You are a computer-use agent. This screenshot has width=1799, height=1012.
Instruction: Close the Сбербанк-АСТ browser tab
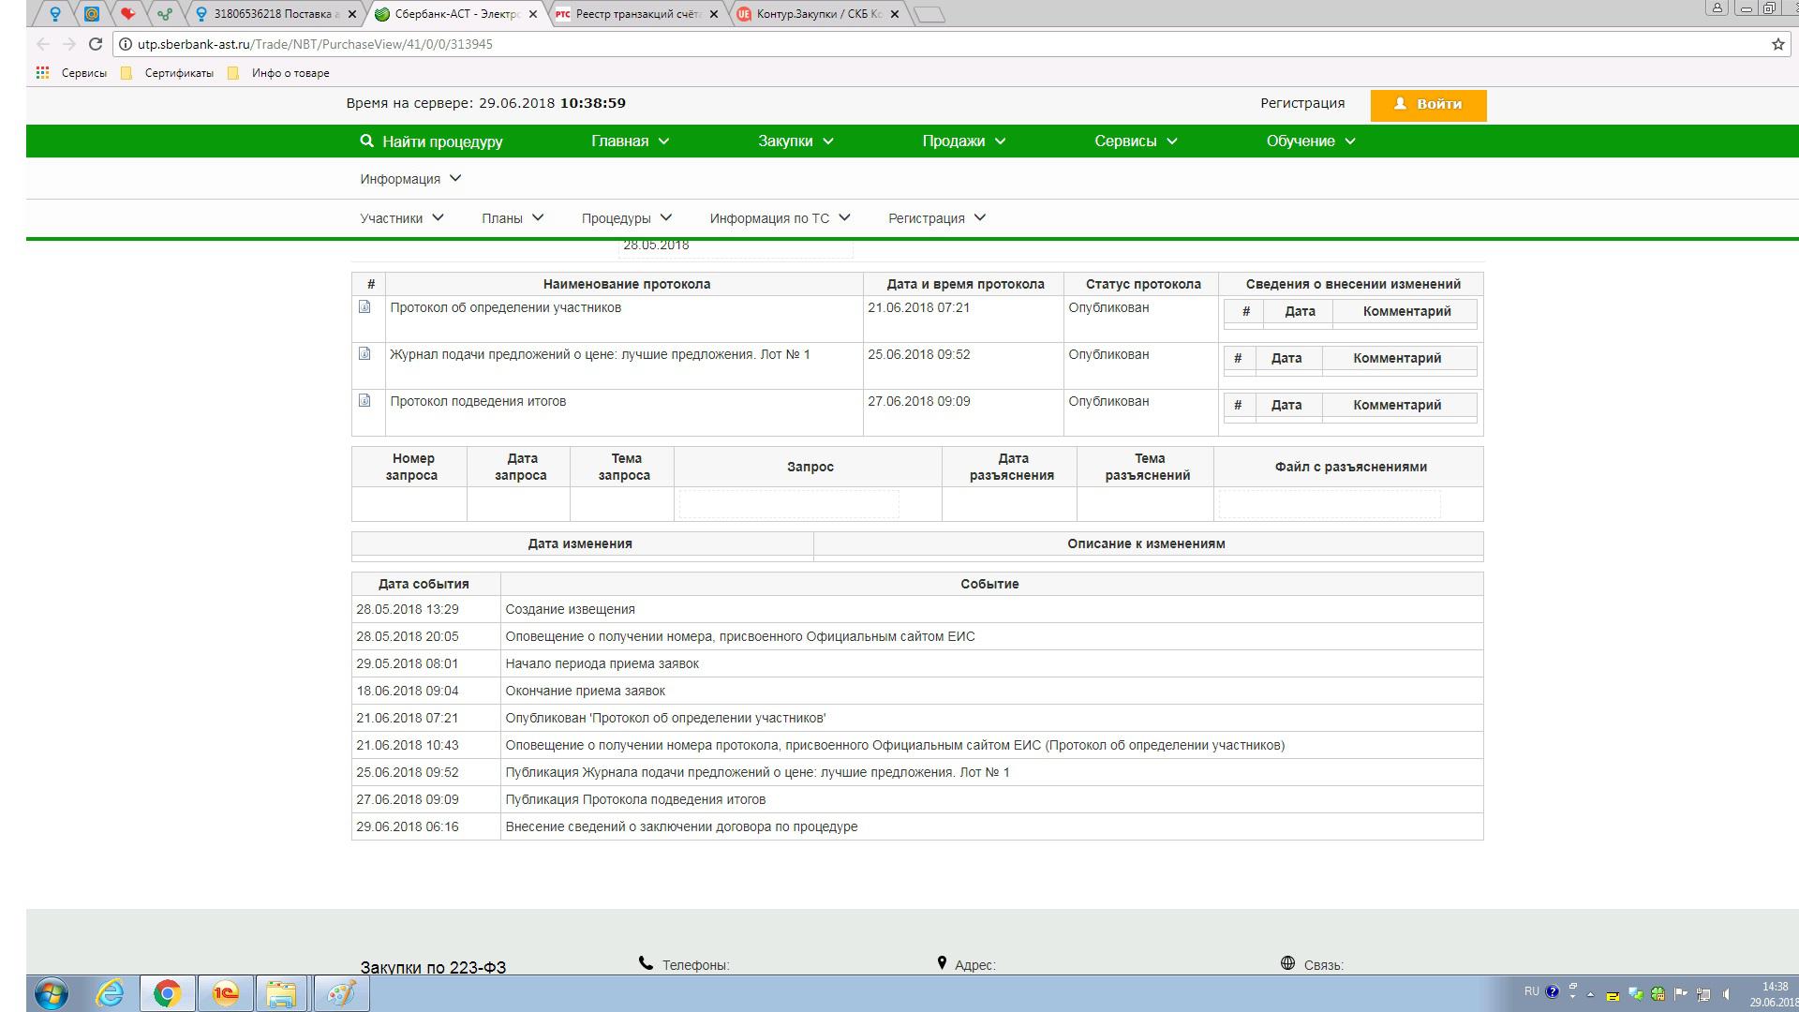pyautogui.click(x=533, y=14)
